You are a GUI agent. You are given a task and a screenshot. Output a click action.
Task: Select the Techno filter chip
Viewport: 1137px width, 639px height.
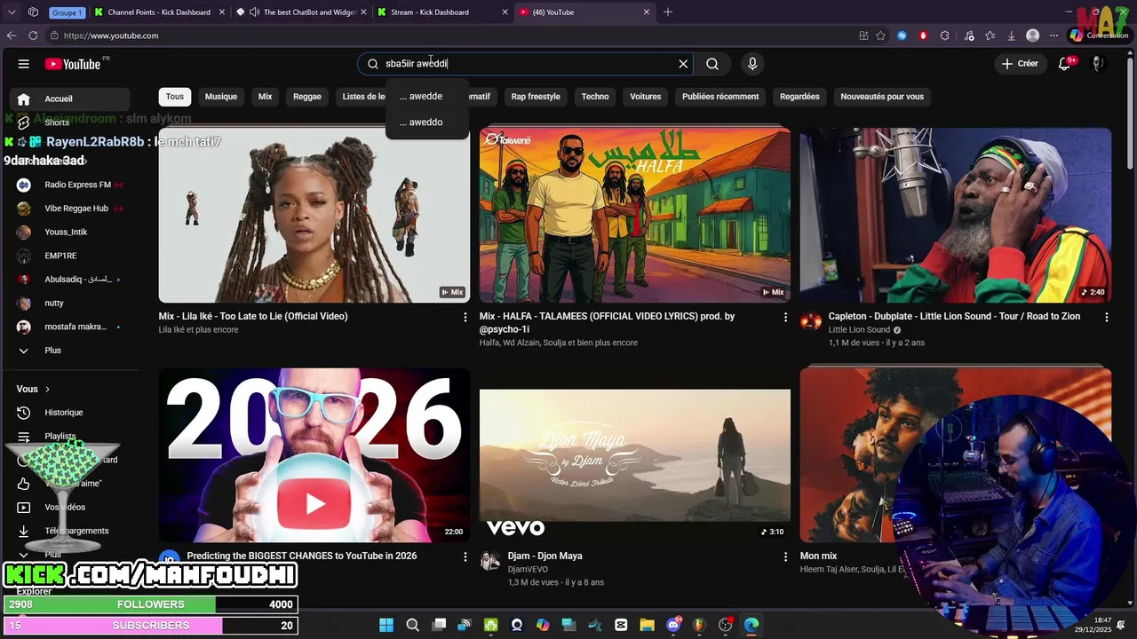tap(595, 97)
